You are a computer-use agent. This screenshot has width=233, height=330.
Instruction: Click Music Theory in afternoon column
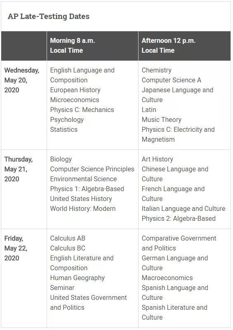(x=161, y=120)
